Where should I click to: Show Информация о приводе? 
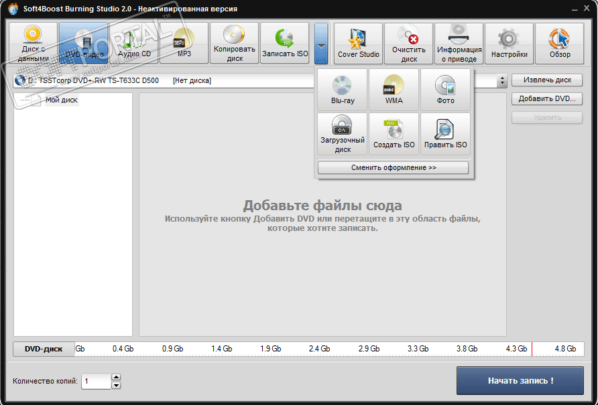tap(459, 44)
